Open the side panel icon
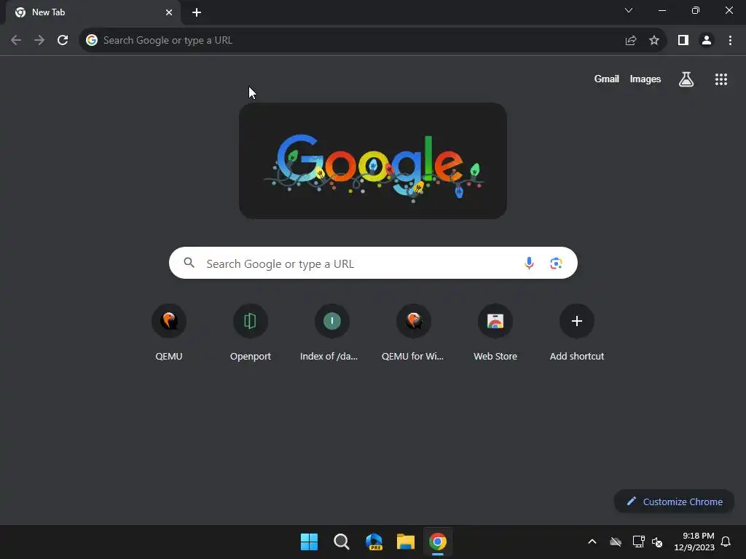This screenshot has width=746, height=559. pyautogui.click(x=683, y=41)
